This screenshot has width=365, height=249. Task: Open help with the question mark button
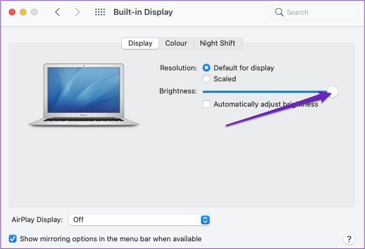(x=349, y=239)
